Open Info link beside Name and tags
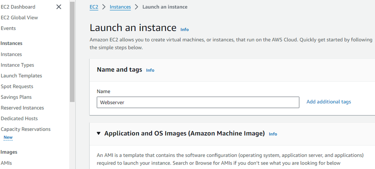Image resolution: width=375 pixels, height=169 pixels. (x=150, y=70)
